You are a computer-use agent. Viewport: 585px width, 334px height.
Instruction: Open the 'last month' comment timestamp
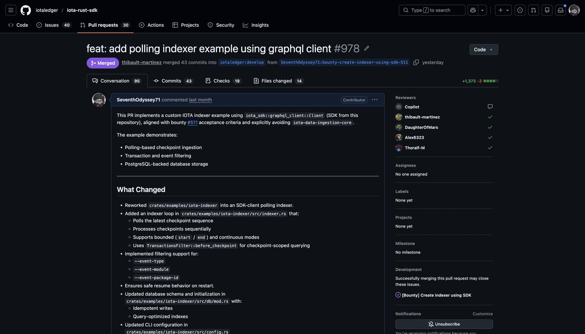pos(200,100)
